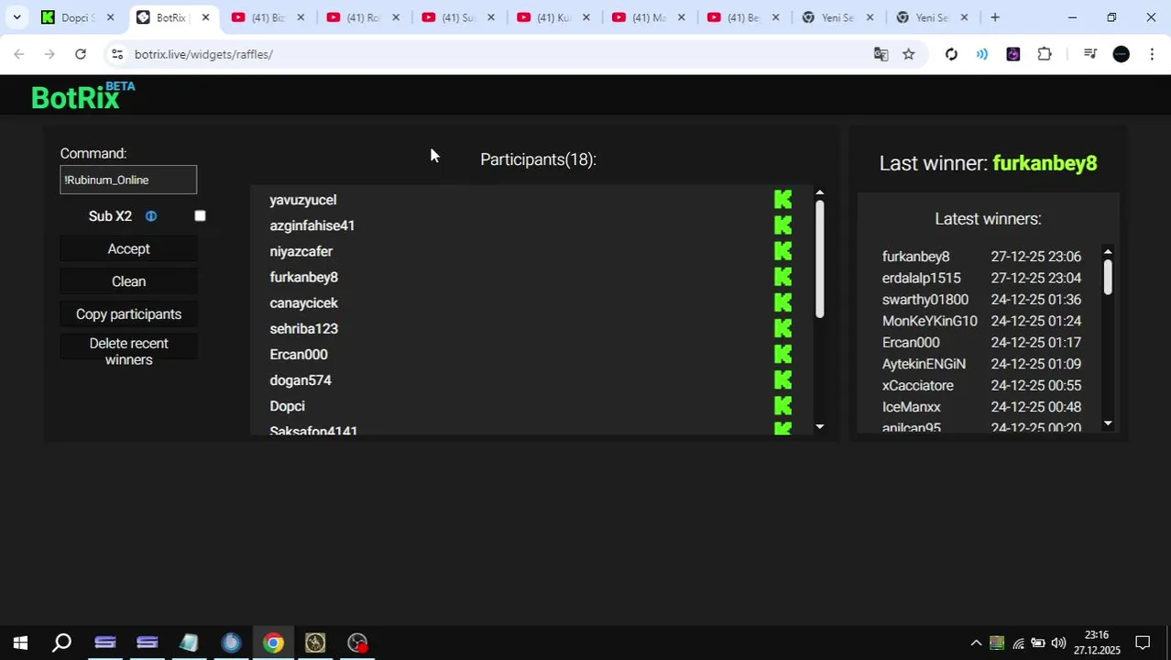Click erdalalp1515 in latest winners
Image resolution: width=1171 pixels, height=660 pixels.
(x=922, y=278)
